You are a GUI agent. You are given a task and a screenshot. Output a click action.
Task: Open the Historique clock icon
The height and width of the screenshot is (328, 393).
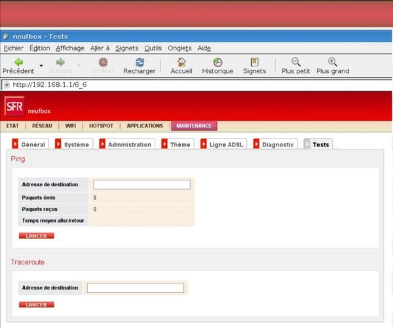point(217,62)
